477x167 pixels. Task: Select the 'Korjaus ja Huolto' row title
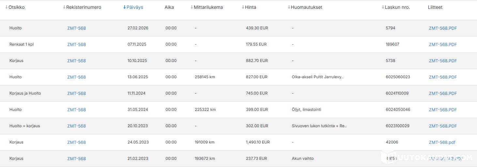point(25,93)
